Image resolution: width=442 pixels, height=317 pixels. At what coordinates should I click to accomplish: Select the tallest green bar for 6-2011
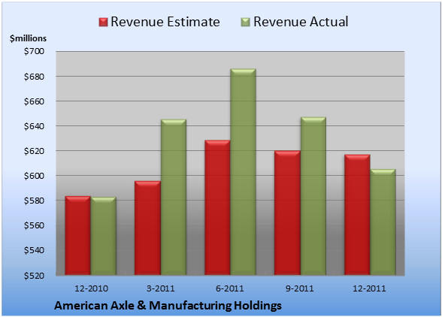coord(243,172)
